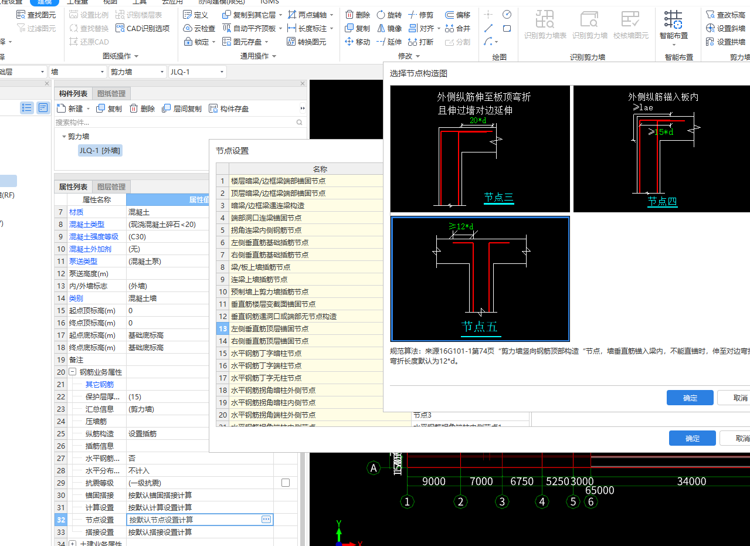The image size is (750, 546).
Task: Tick checkbox in 抗震等级 row
Action: [286, 483]
